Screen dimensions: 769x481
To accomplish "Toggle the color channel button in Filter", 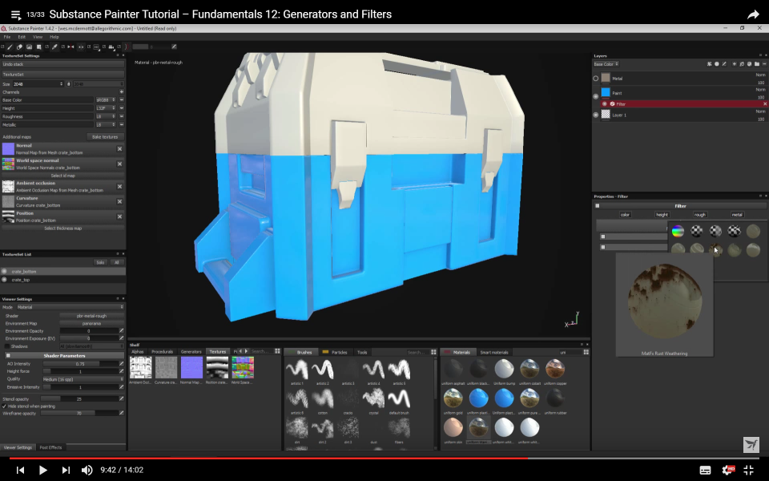I will 625,215.
